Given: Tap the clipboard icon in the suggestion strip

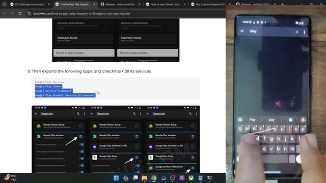Looking at the screenshot, I should click(290, 120).
